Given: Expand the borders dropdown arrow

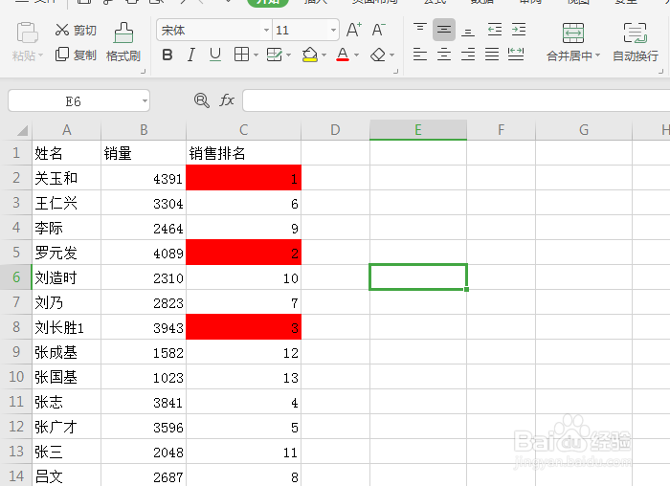Looking at the screenshot, I should (256, 55).
